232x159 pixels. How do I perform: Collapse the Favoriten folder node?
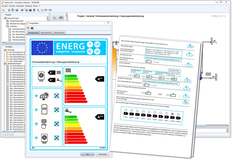point(4,50)
